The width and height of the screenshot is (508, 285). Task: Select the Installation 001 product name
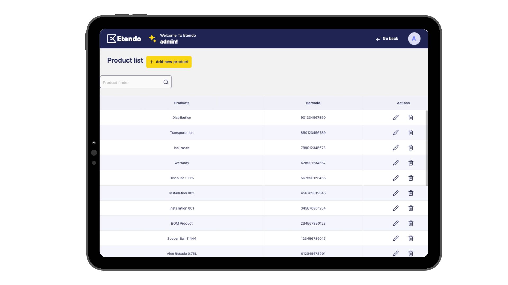click(x=182, y=208)
